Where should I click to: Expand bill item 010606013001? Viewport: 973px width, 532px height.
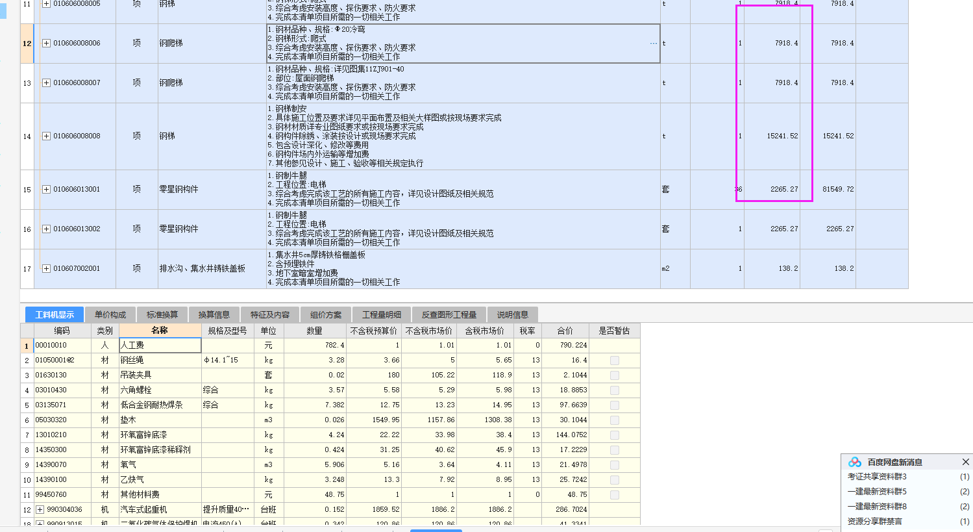coord(46,190)
